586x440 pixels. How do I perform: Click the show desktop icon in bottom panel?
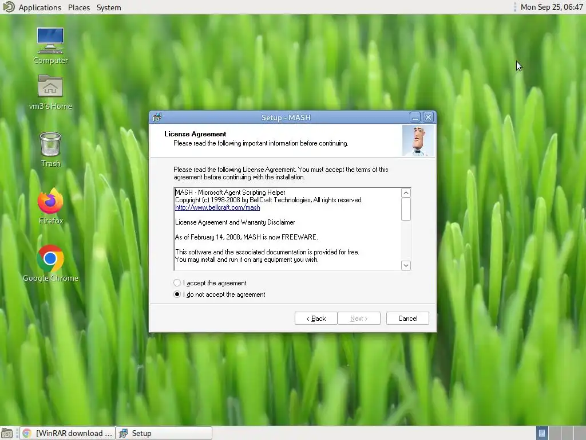7,433
